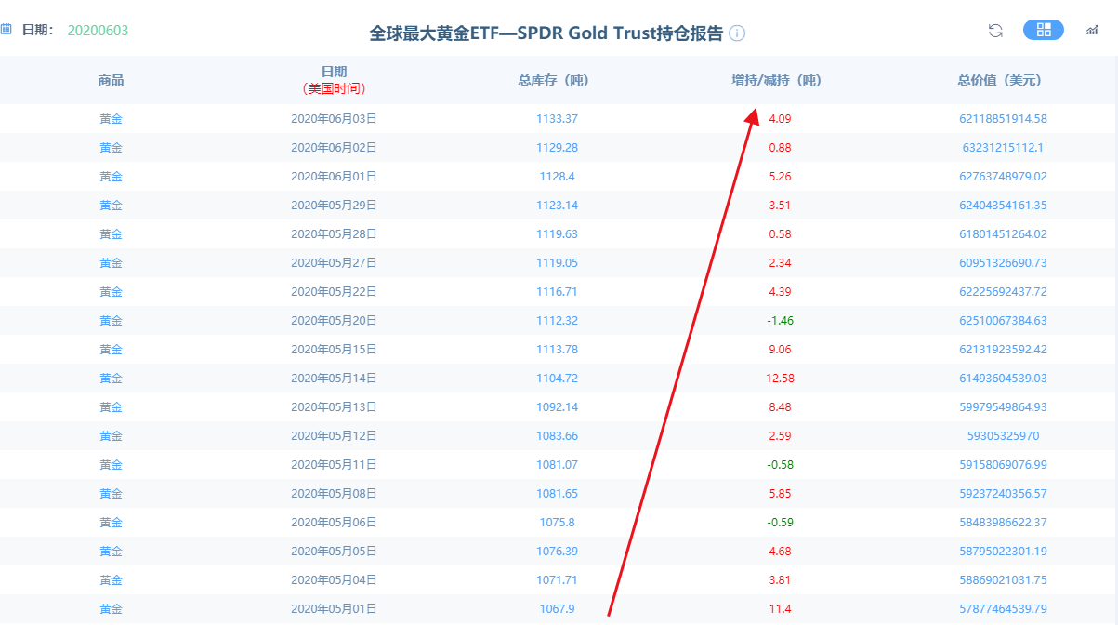Select the date cell 2020年05月13日

[334, 407]
